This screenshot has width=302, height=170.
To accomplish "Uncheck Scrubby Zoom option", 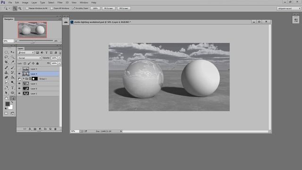I will click(74, 8).
